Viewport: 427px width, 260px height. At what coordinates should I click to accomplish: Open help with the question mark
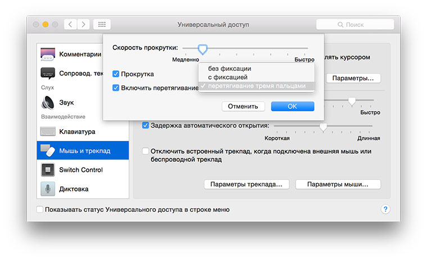point(385,209)
